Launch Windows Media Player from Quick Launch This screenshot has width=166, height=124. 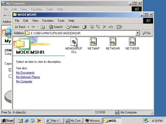click(x=39, y=121)
